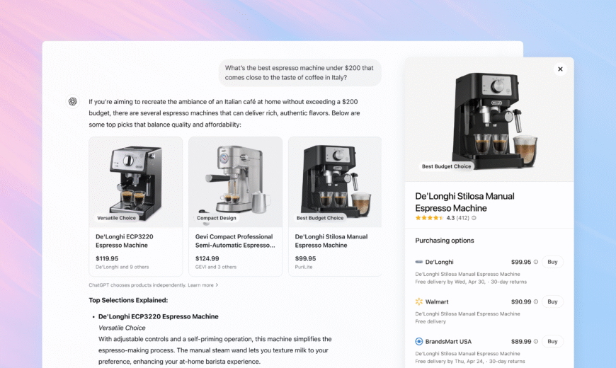Image resolution: width=616 pixels, height=368 pixels.
Task: Click the star rating in the product panel
Action: coord(429,218)
